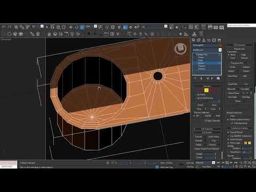Open the selection filter dropdown arrow
This screenshot has height=192, width=256.
click(x=42, y=26)
